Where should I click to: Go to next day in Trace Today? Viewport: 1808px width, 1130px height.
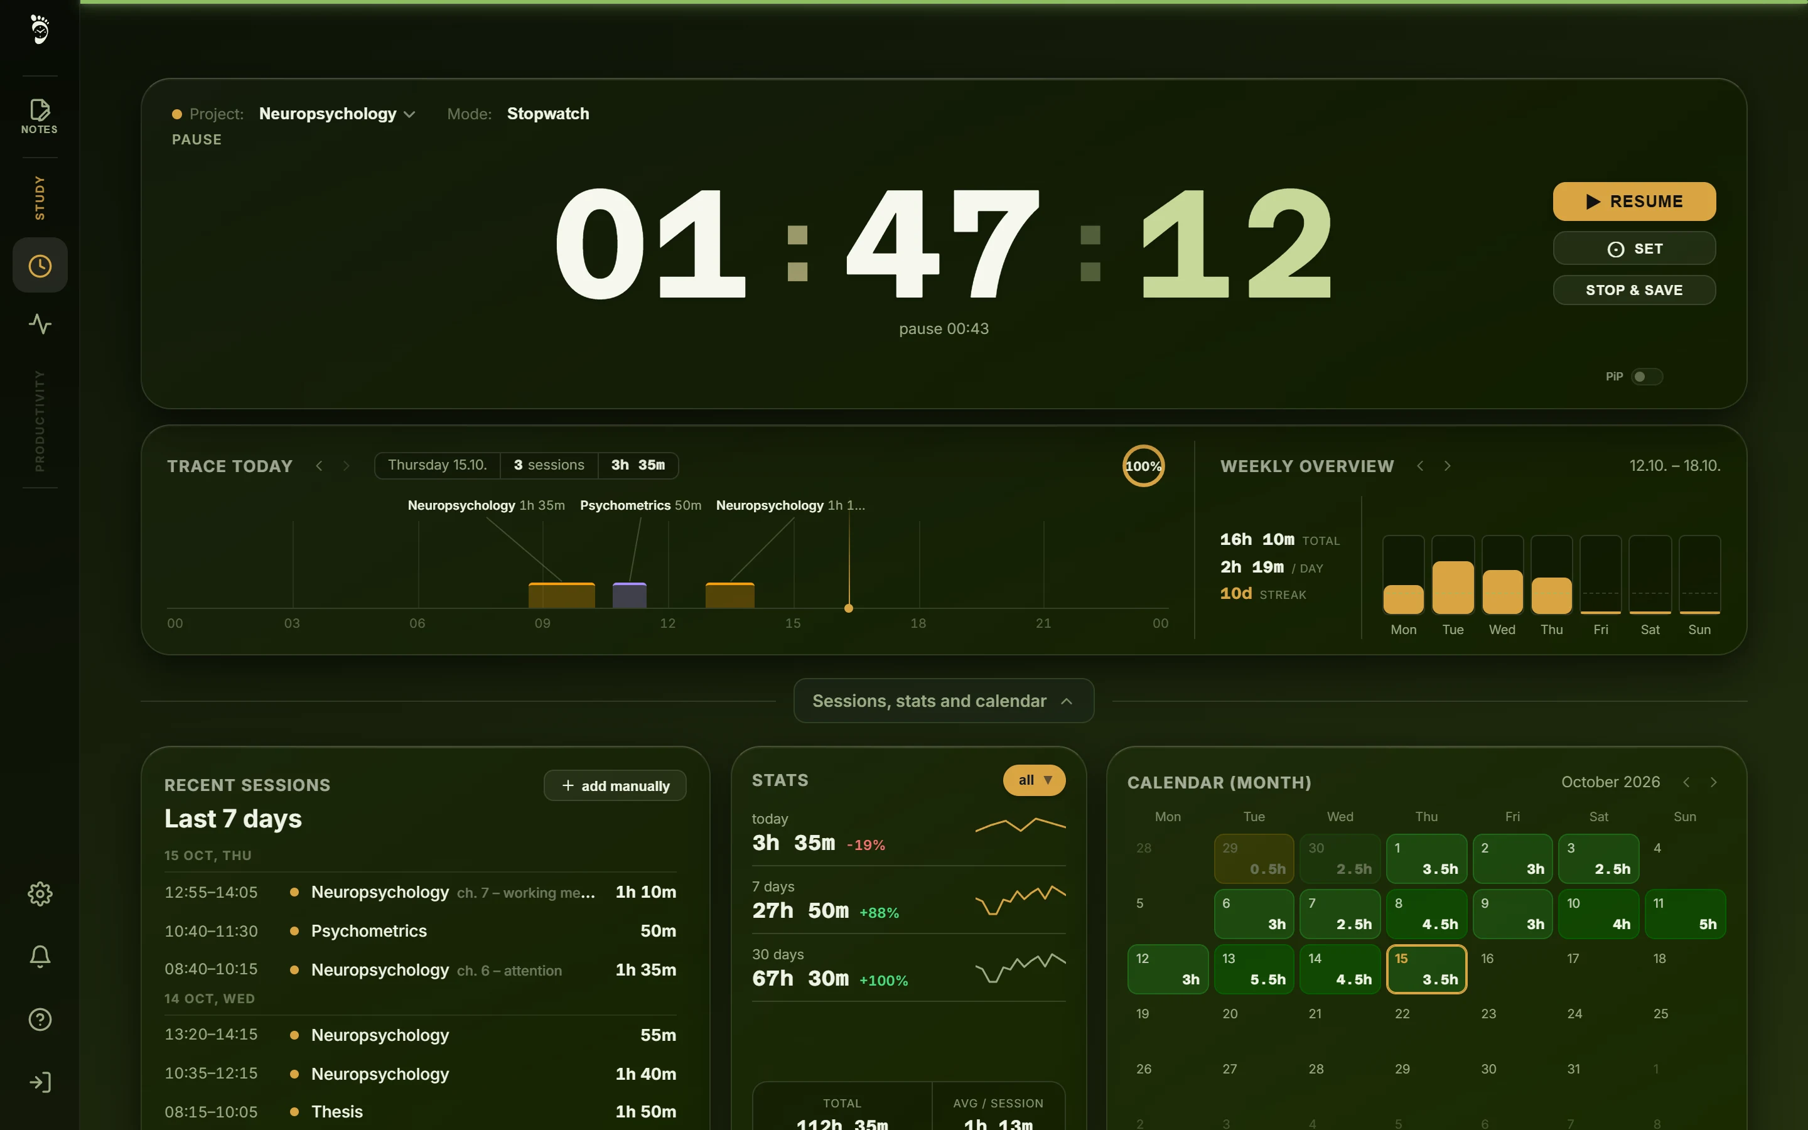[x=346, y=466]
